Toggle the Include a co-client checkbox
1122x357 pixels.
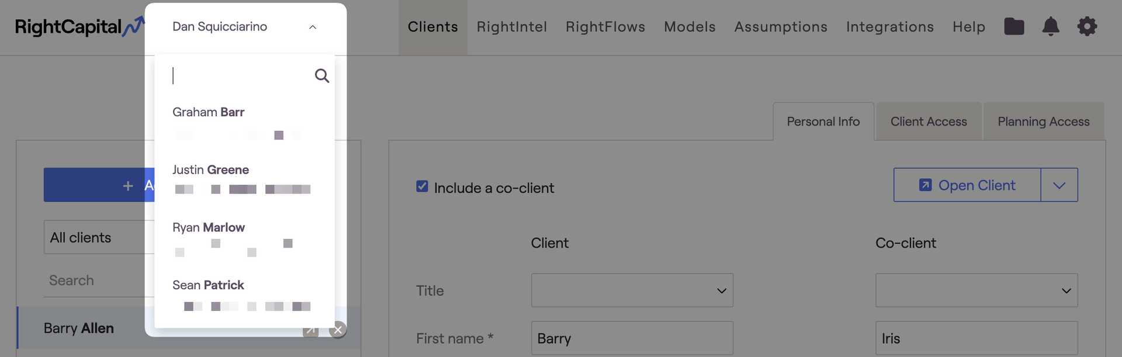point(422,186)
